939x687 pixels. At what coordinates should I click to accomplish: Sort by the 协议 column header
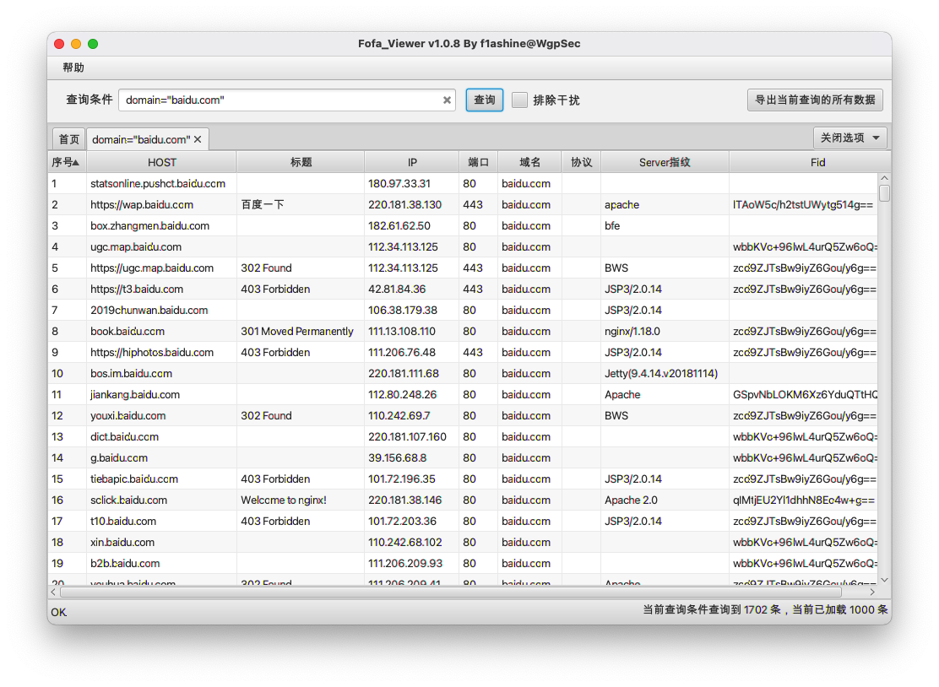point(582,162)
